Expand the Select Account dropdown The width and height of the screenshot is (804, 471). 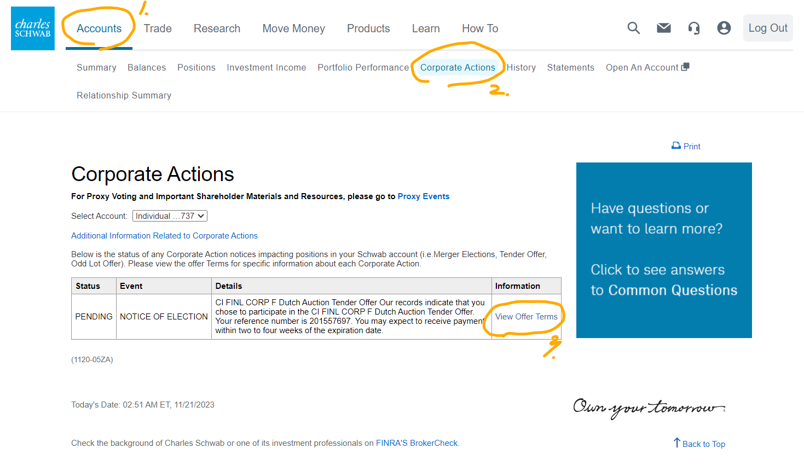pos(170,216)
